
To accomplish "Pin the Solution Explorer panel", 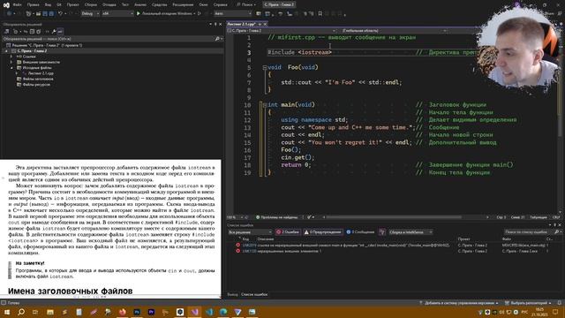I will (215, 24).
